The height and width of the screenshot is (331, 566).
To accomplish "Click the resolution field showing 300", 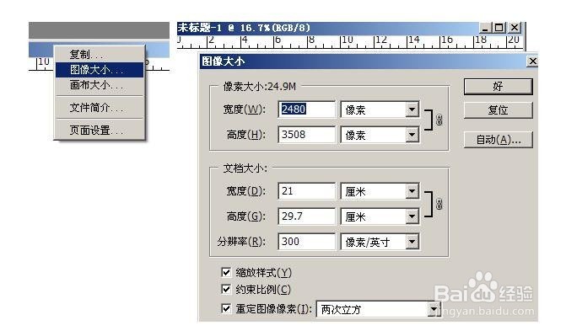I will (x=307, y=242).
